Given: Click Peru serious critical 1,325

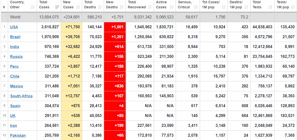Looking at the screenshot, I should click(192, 66).
